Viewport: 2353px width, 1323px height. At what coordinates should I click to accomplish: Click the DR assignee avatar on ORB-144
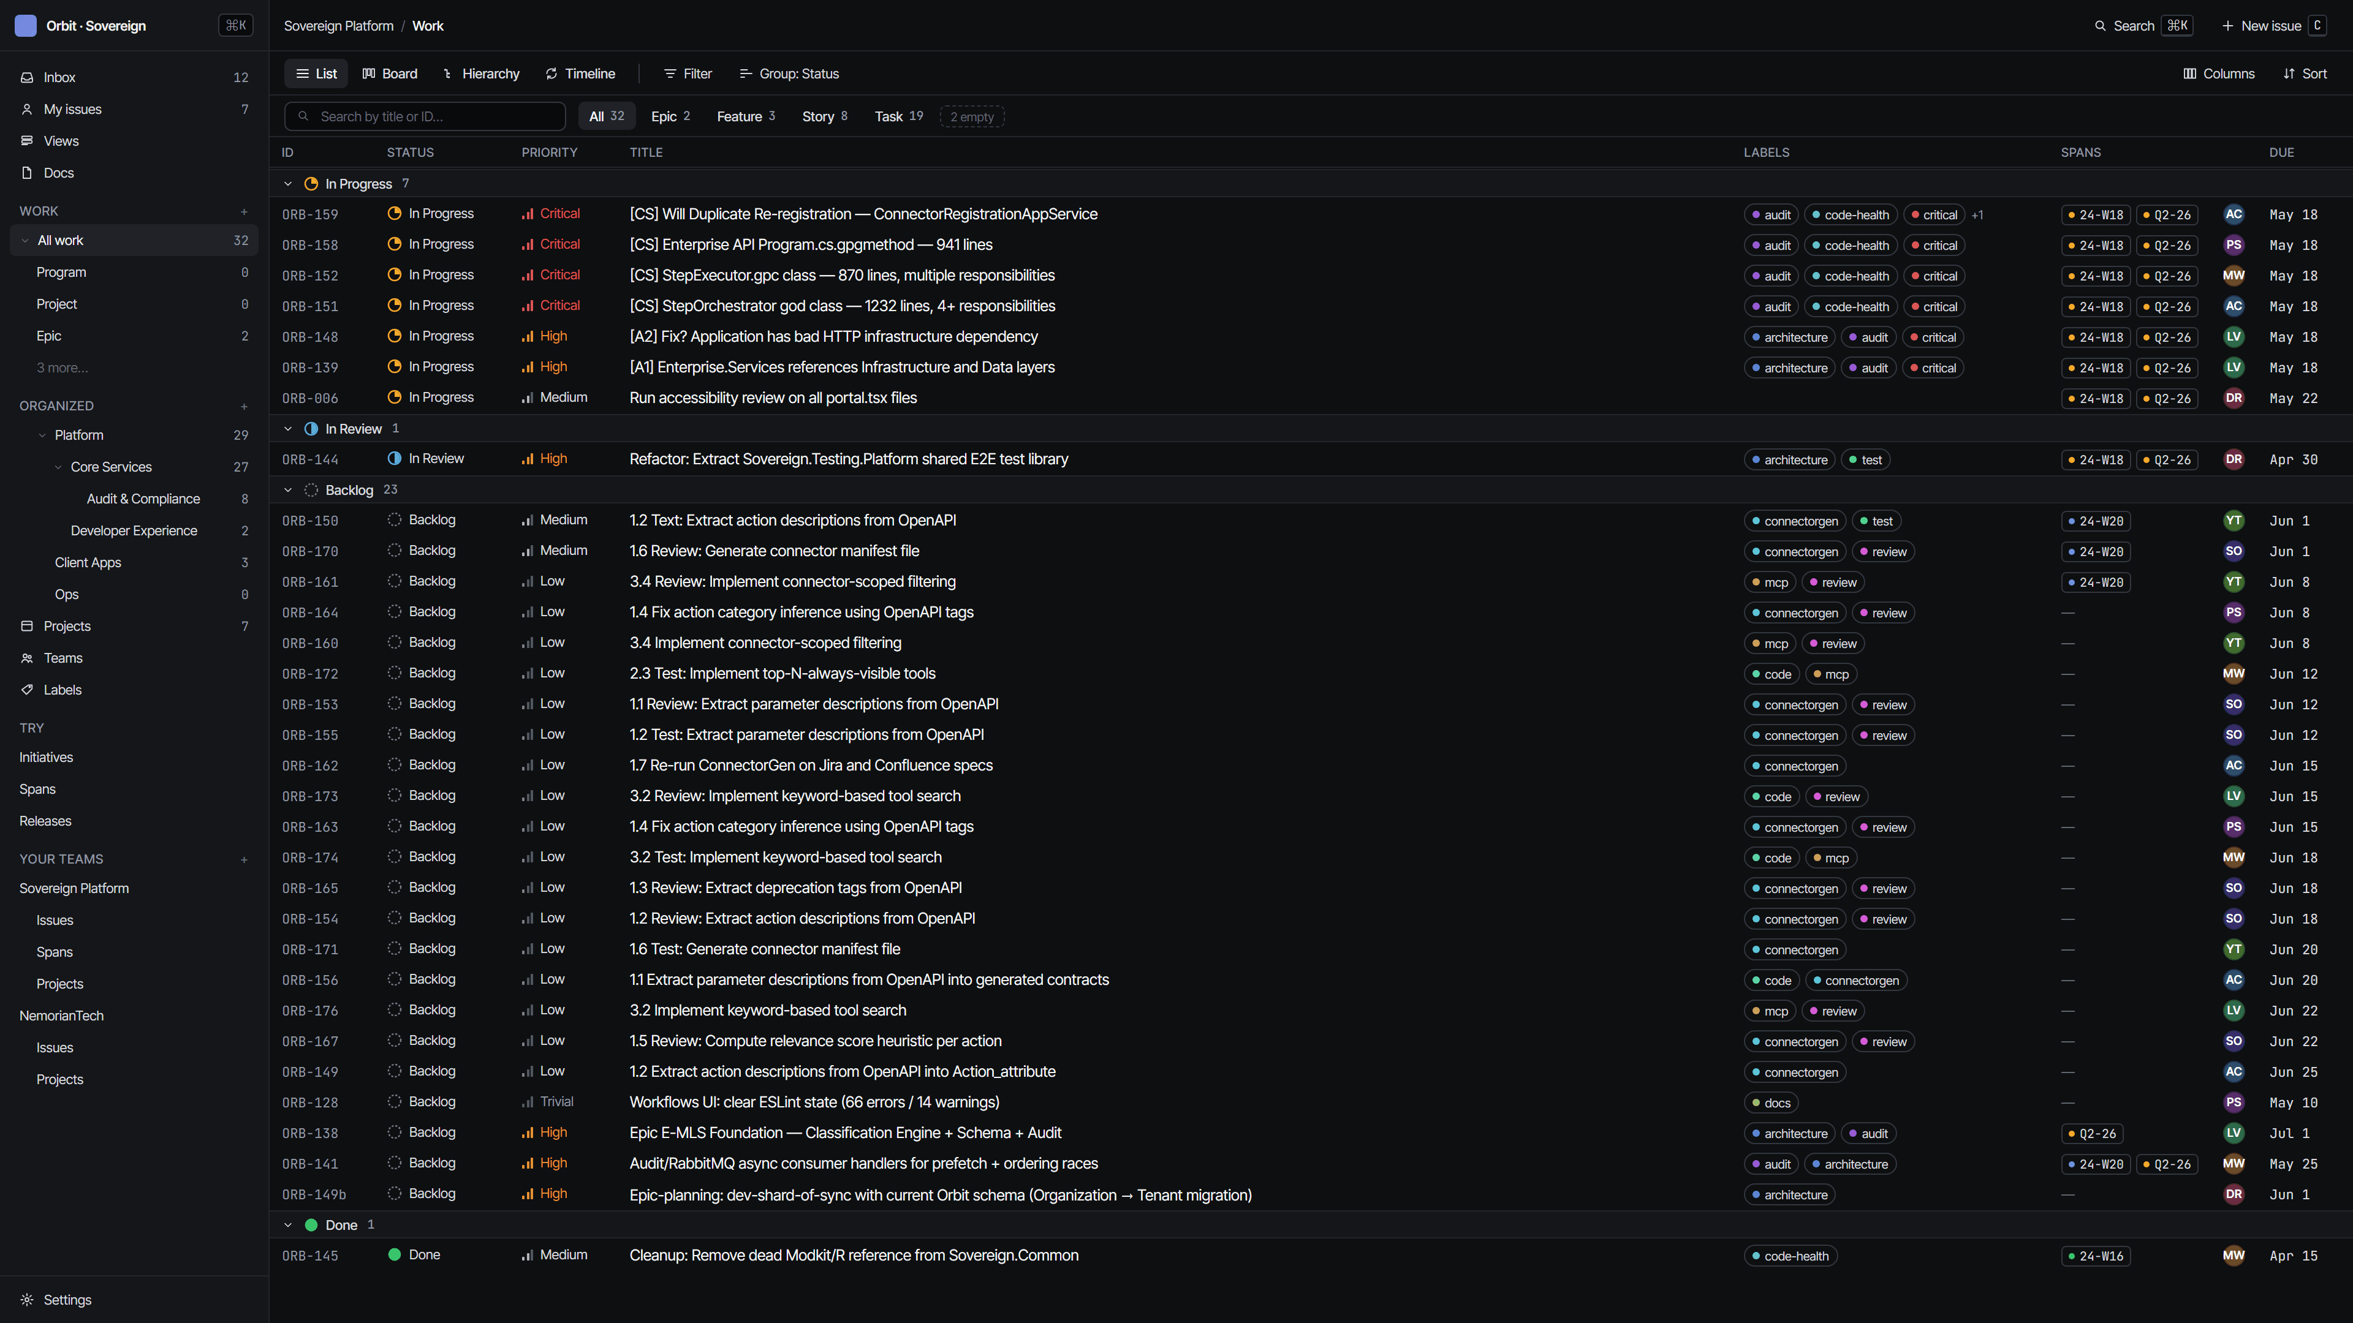click(x=2234, y=459)
